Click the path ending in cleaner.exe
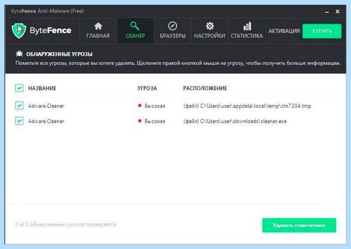The image size is (351, 249). click(235, 121)
